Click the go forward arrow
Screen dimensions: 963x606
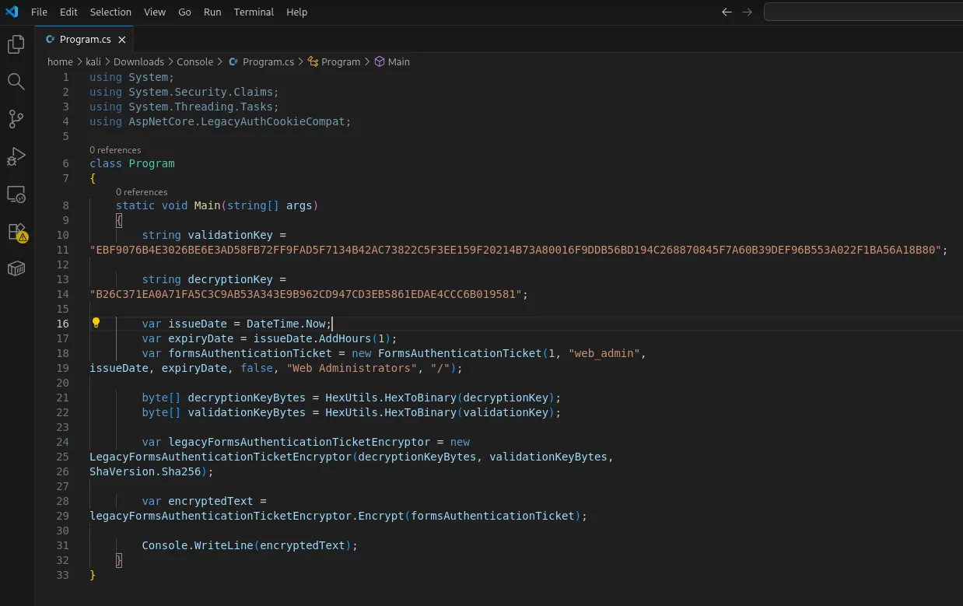[x=748, y=12]
